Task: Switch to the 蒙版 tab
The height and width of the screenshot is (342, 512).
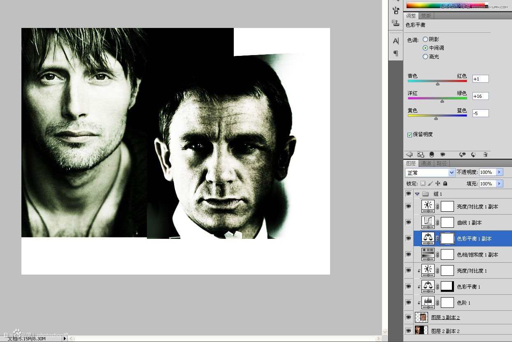Action: tap(426, 16)
